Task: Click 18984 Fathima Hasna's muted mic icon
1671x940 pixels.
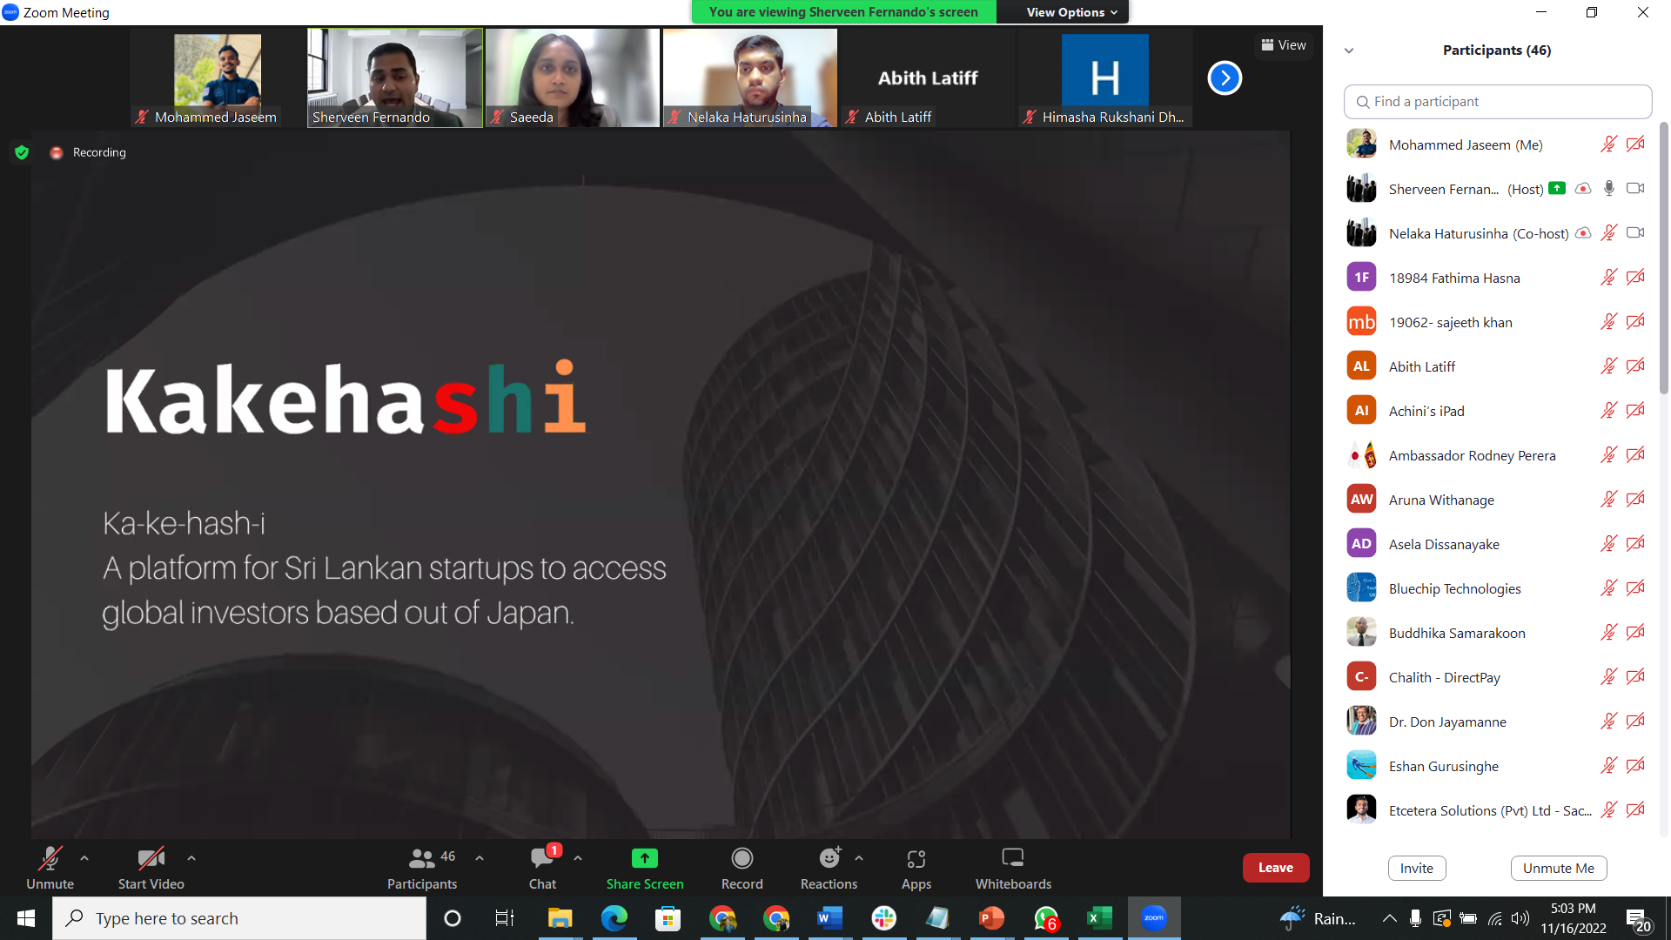Action: click(x=1608, y=278)
